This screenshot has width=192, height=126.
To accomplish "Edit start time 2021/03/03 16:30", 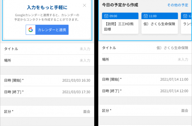I will tap(47, 80).
